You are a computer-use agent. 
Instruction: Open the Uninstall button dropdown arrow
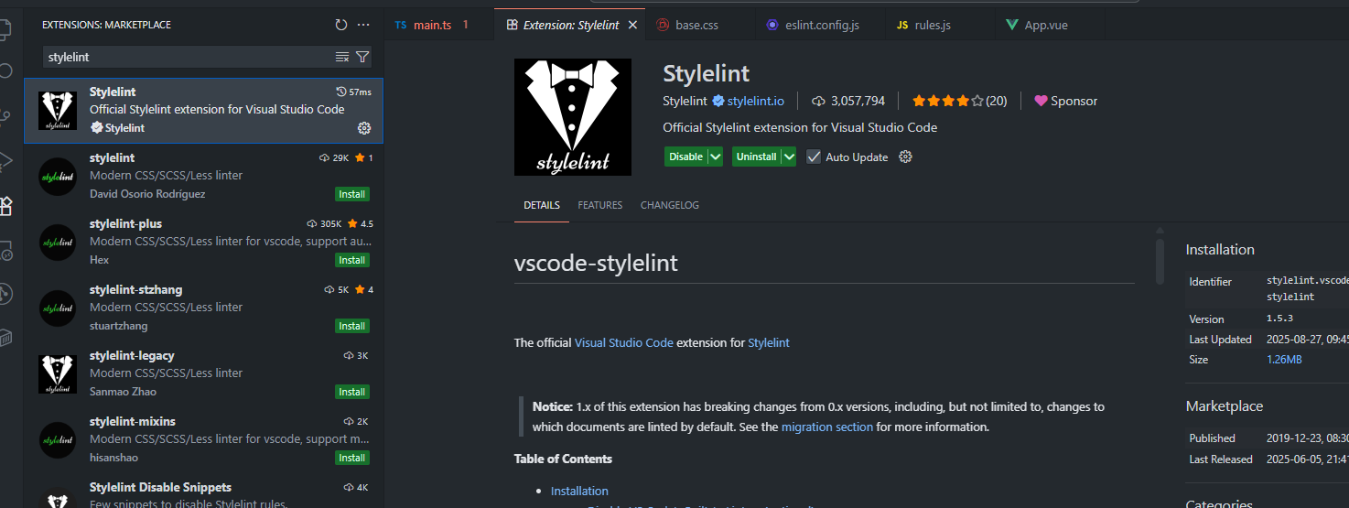[789, 157]
